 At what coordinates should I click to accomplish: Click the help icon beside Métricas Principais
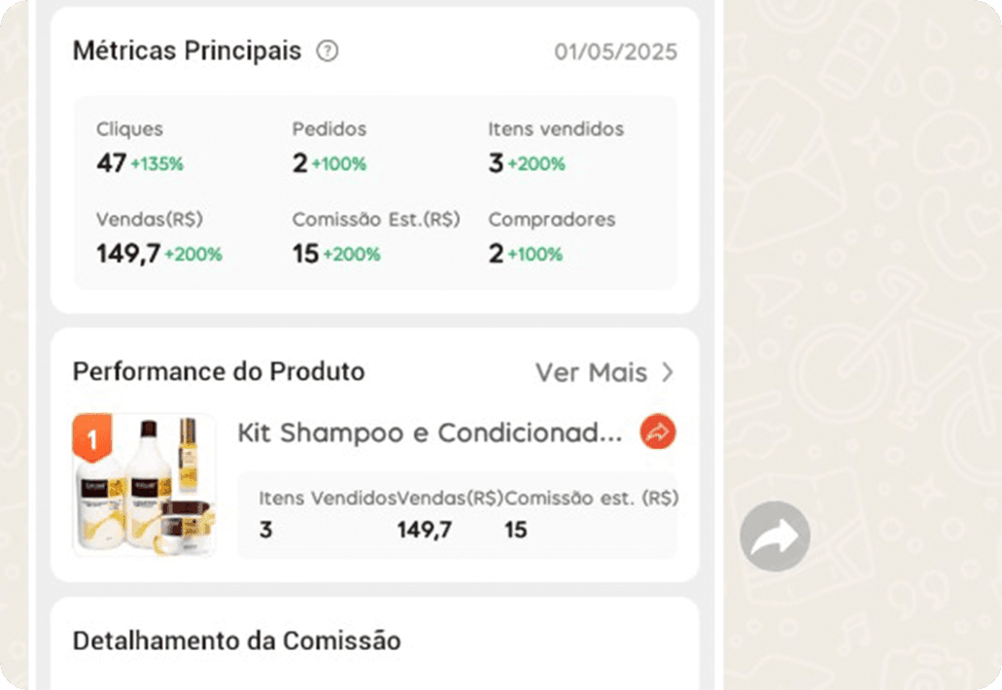328,52
